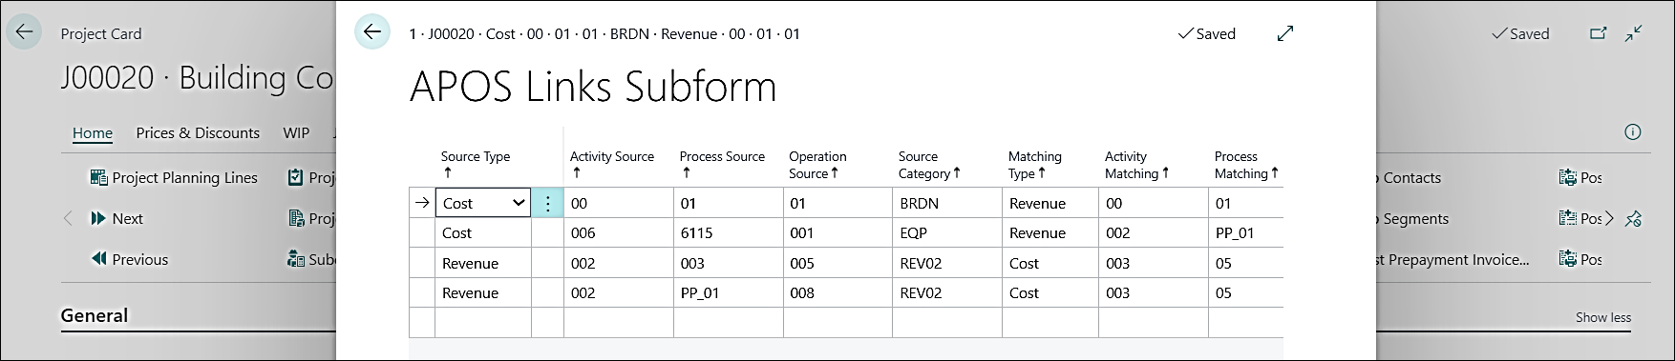Open the Project Card info icon
Screen dimensions: 1675x361
(1633, 132)
